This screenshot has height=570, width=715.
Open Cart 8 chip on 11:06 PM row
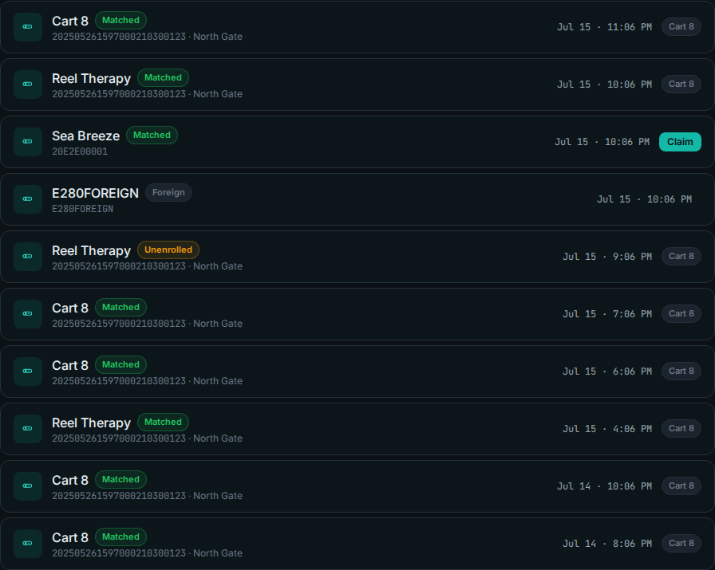click(681, 27)
